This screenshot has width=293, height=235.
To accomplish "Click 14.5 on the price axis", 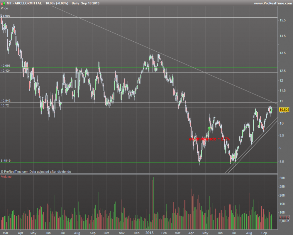I will 283,36.
